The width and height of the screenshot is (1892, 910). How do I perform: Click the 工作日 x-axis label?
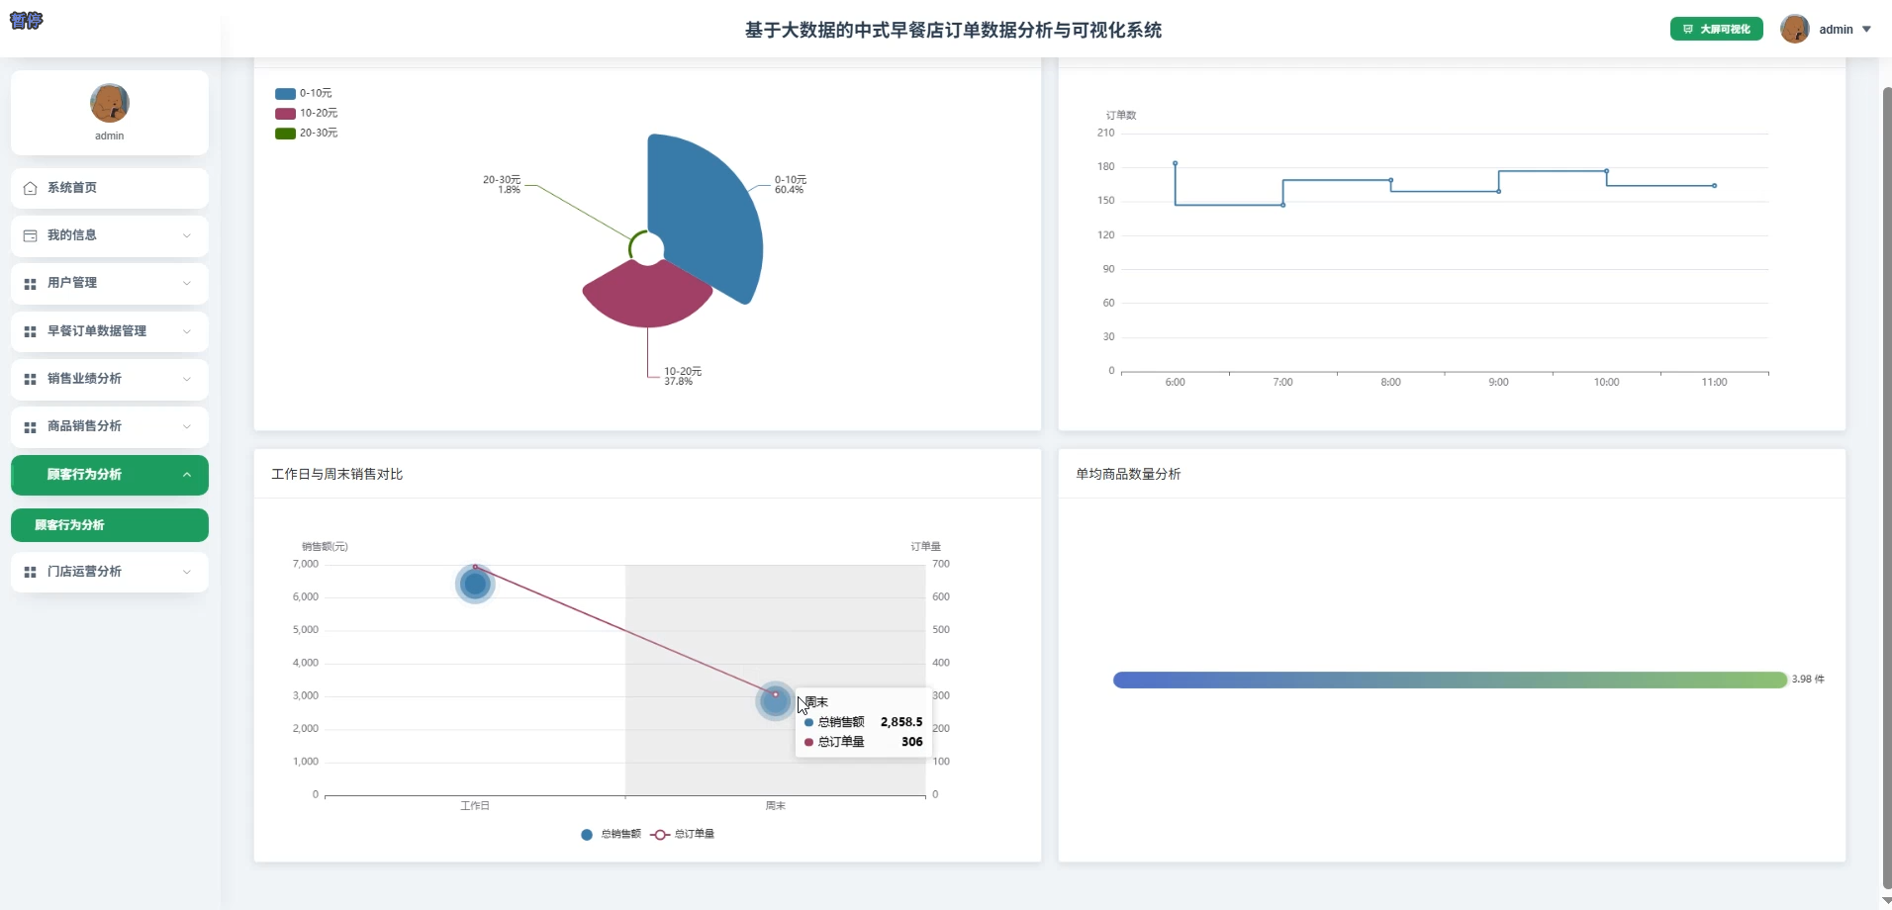pos(475,806)
